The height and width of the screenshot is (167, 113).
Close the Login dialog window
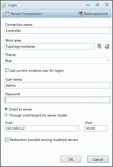107,5
